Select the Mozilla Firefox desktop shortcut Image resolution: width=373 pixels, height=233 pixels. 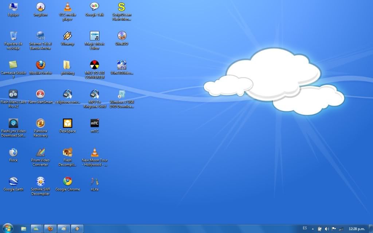(40, 68)
